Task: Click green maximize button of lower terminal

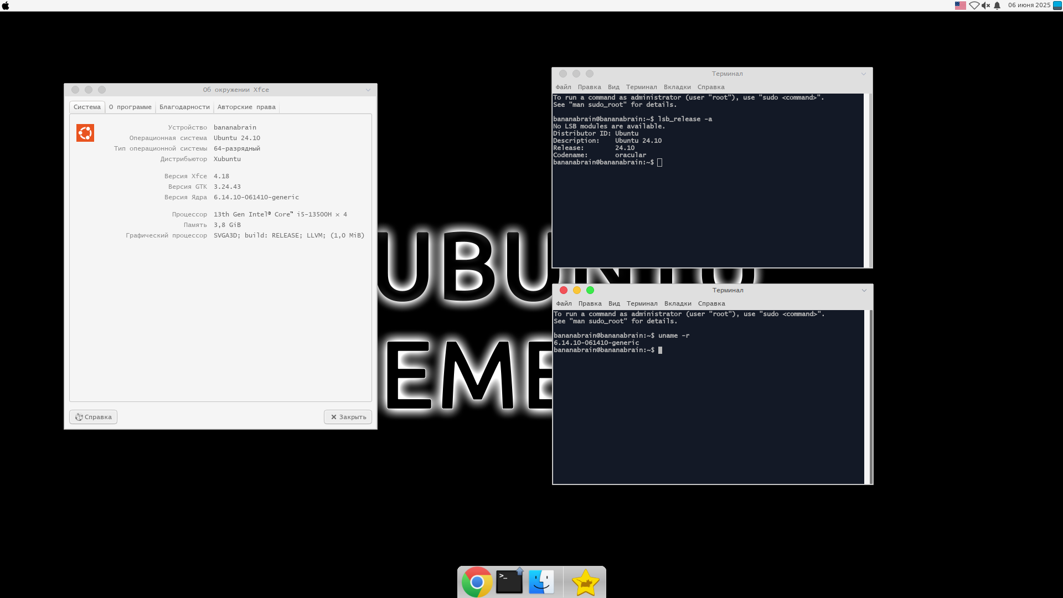Action: [590, 290]
